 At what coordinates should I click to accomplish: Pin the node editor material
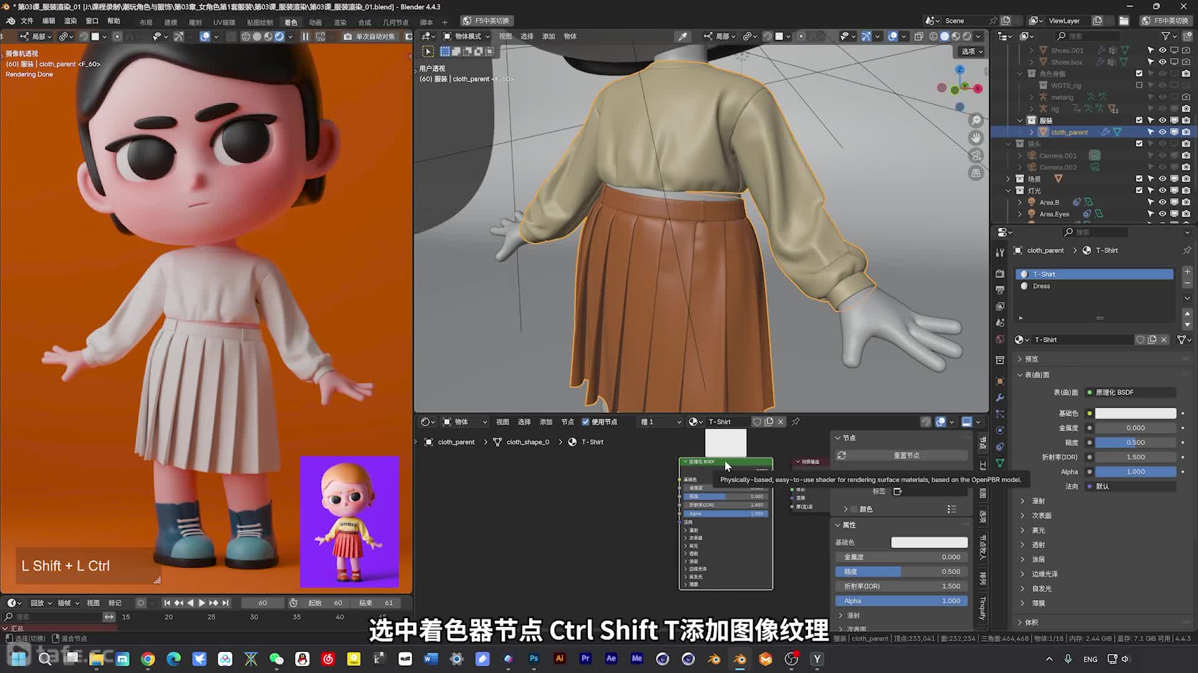[x=796, y=422]
